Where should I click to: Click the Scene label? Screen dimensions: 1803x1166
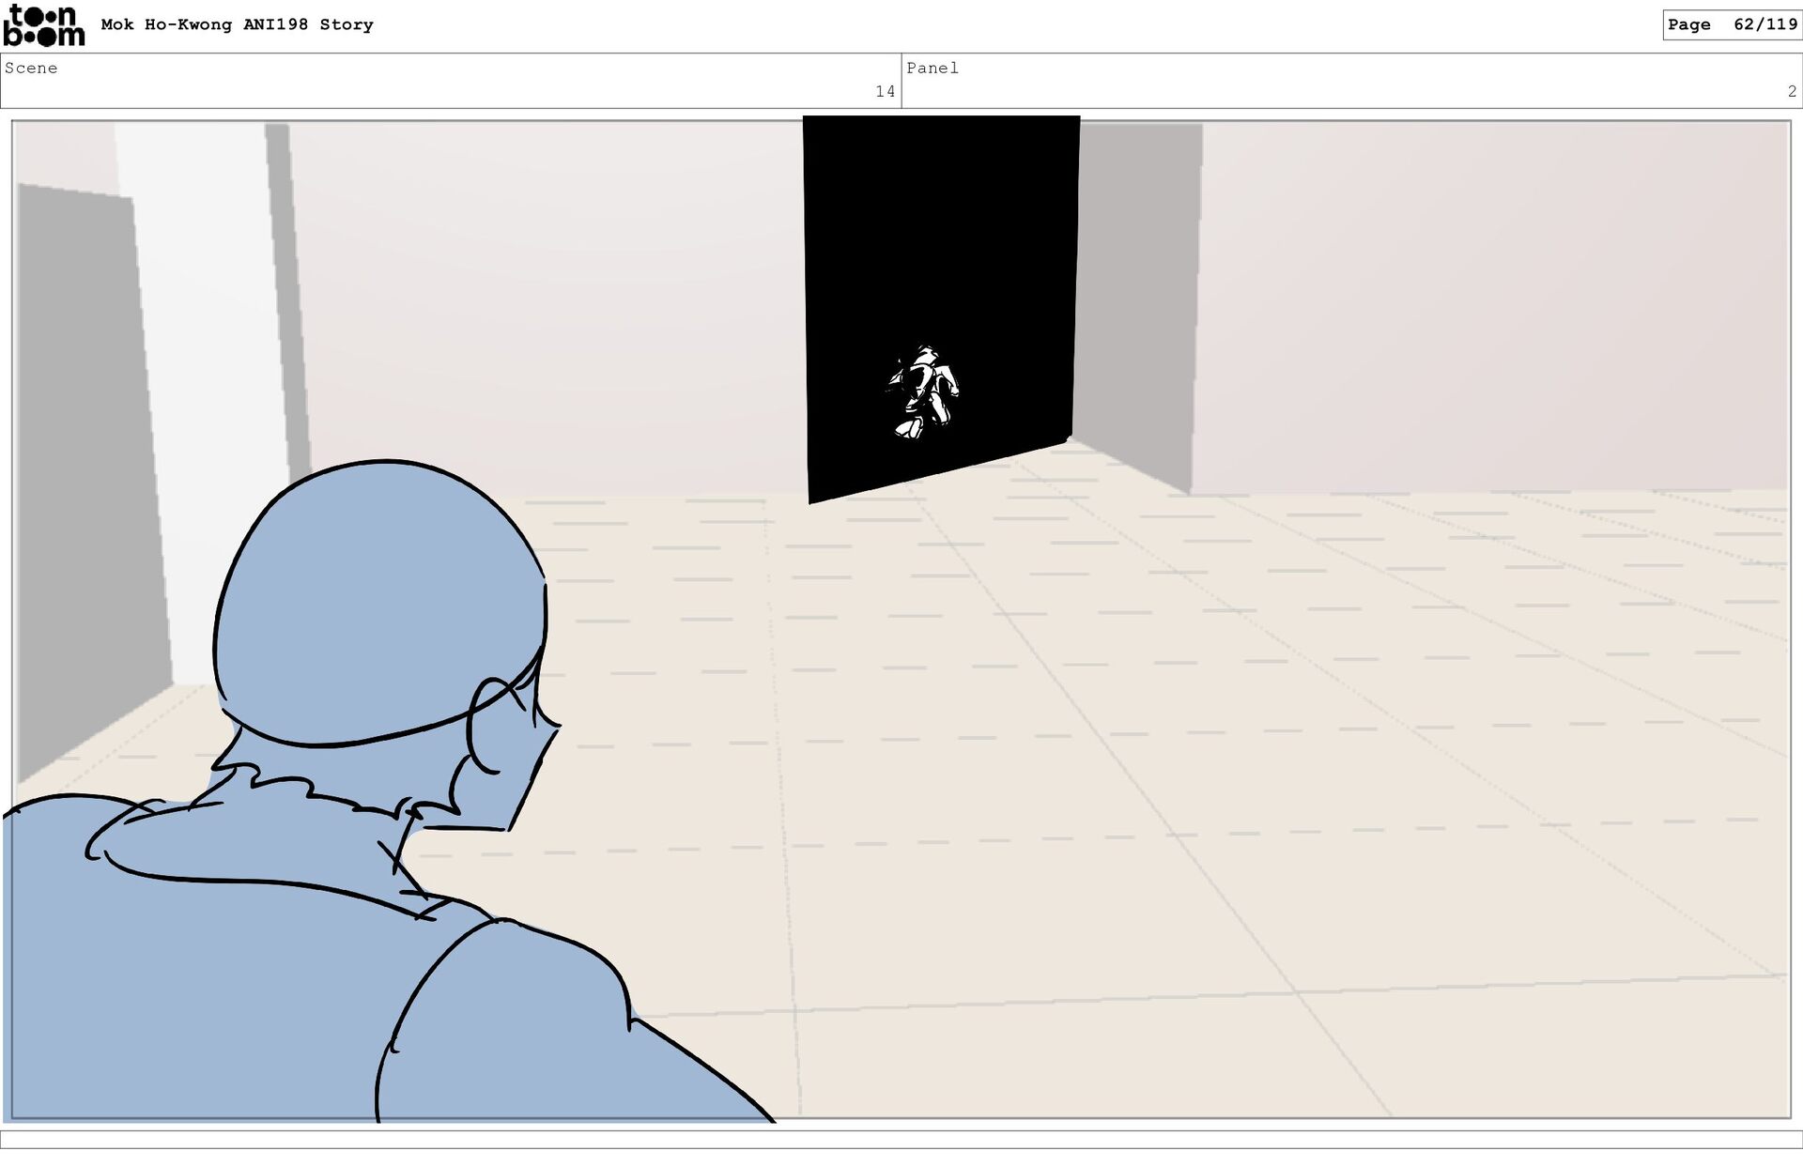[31, 69]
